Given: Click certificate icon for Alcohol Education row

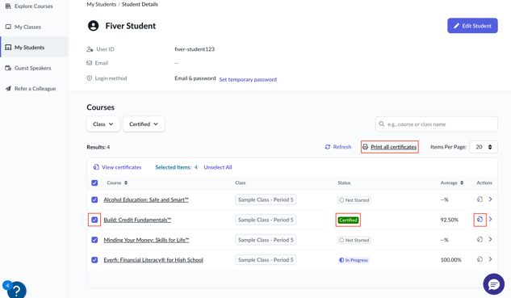Looking at the screenshot, I should pos(480,199).
